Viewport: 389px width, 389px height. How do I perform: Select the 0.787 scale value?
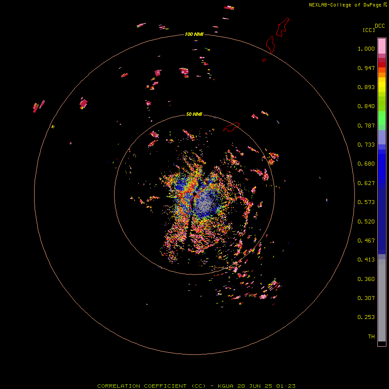tap(366, 125)
